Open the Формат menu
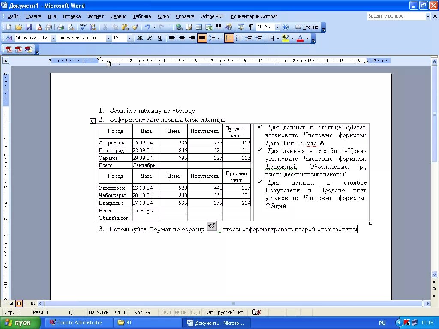The width and height of the screenshot is (439, 329). 96,17
